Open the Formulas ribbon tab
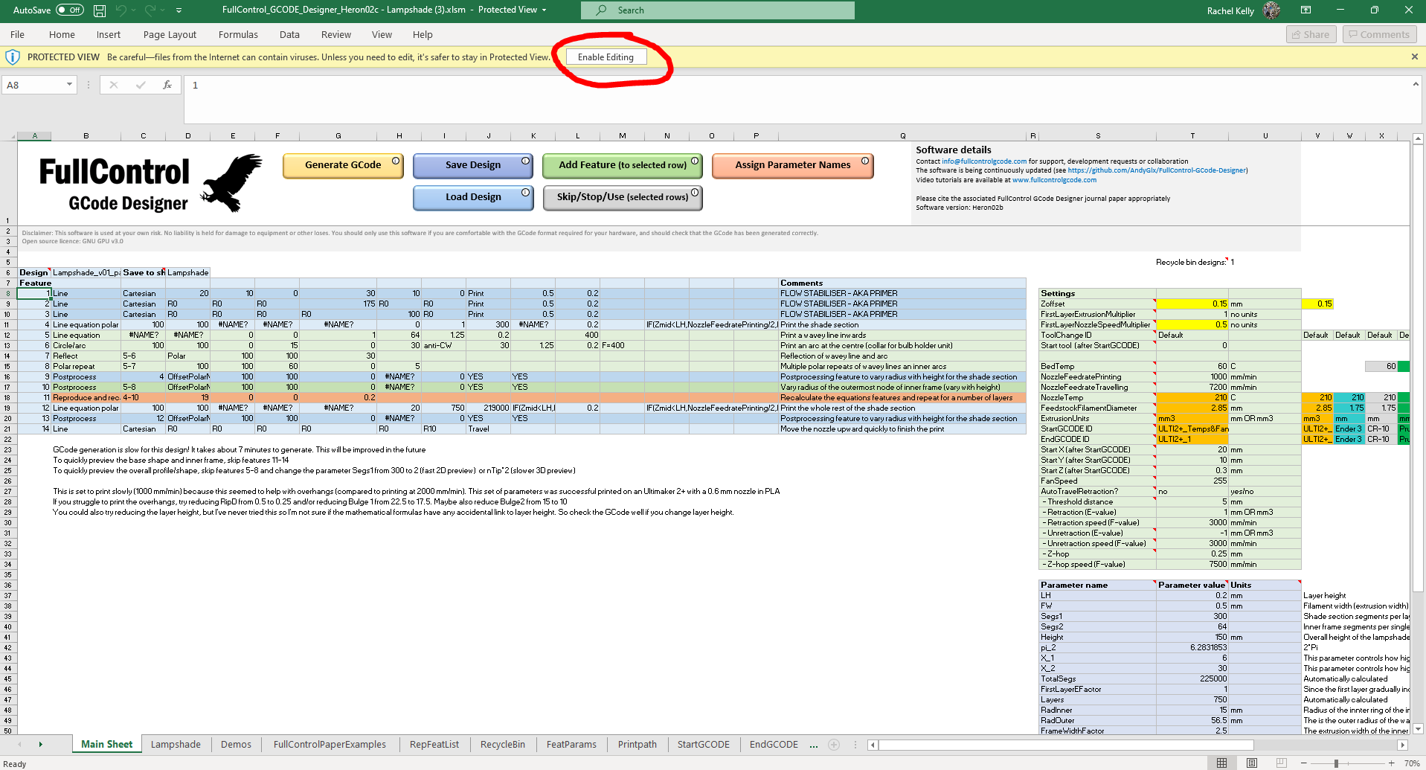 click(238, 35)
